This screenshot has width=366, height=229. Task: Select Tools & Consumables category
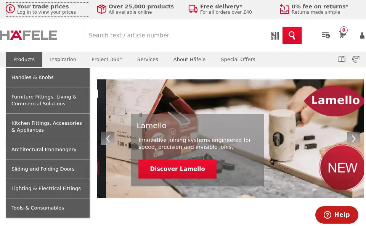click(x=48, y=208)
